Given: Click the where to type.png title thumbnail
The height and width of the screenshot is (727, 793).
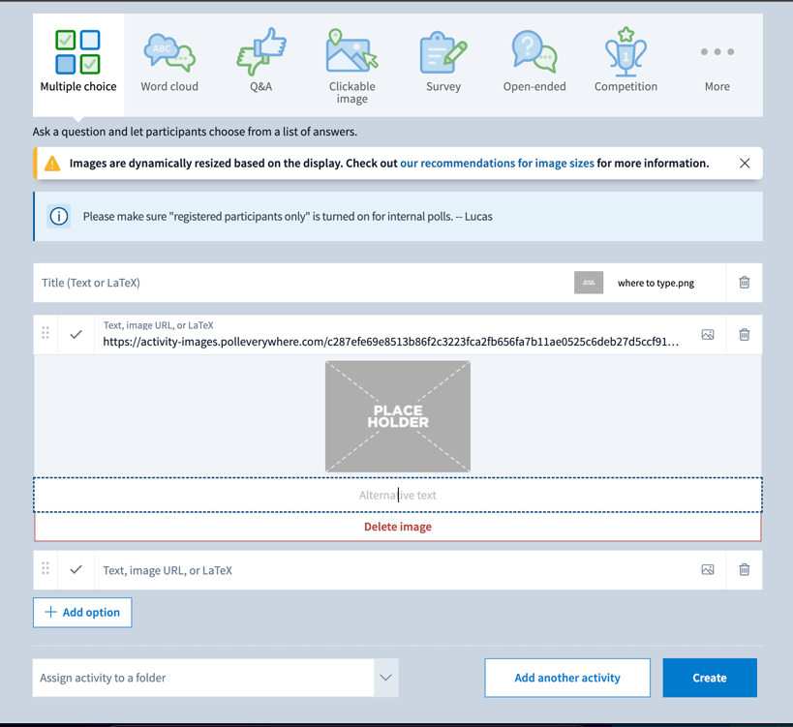Looking at the screenshot, I should pos(589,283).
